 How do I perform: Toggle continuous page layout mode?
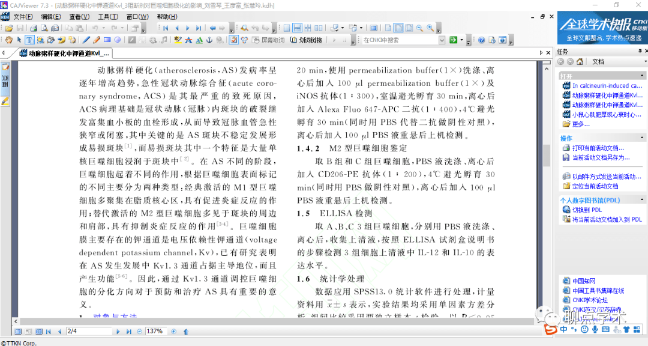[x=297, y=28]
